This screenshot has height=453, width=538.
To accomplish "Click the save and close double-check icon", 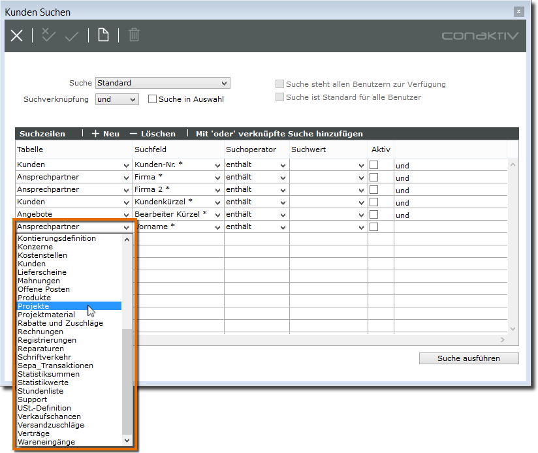I will coord(48,35).
